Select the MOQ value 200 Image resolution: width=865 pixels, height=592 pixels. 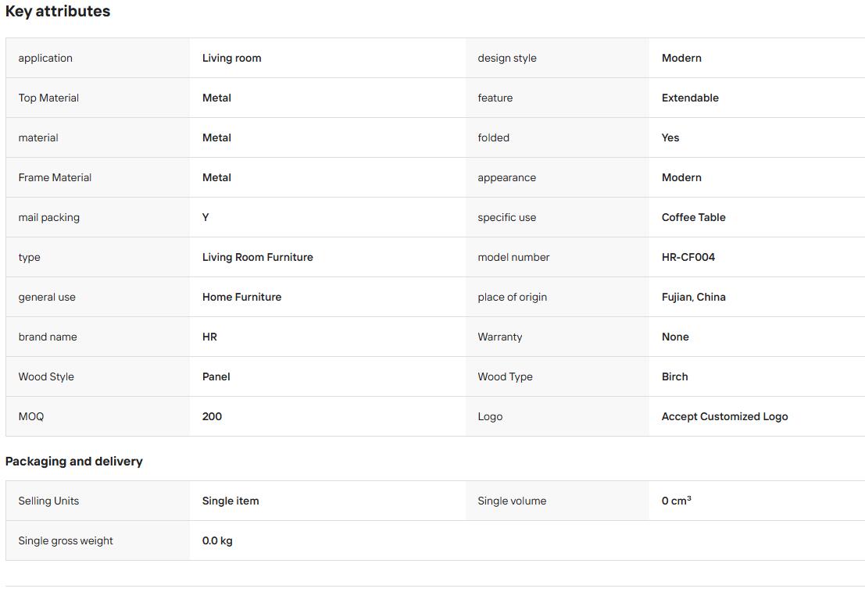tap(212, 416)
